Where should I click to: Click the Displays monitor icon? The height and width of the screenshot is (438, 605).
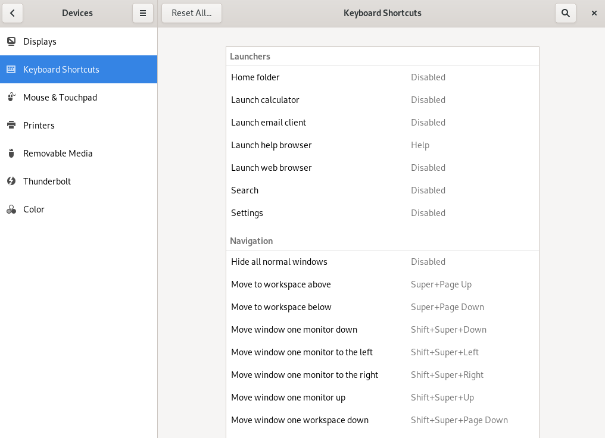pos(11,42)
